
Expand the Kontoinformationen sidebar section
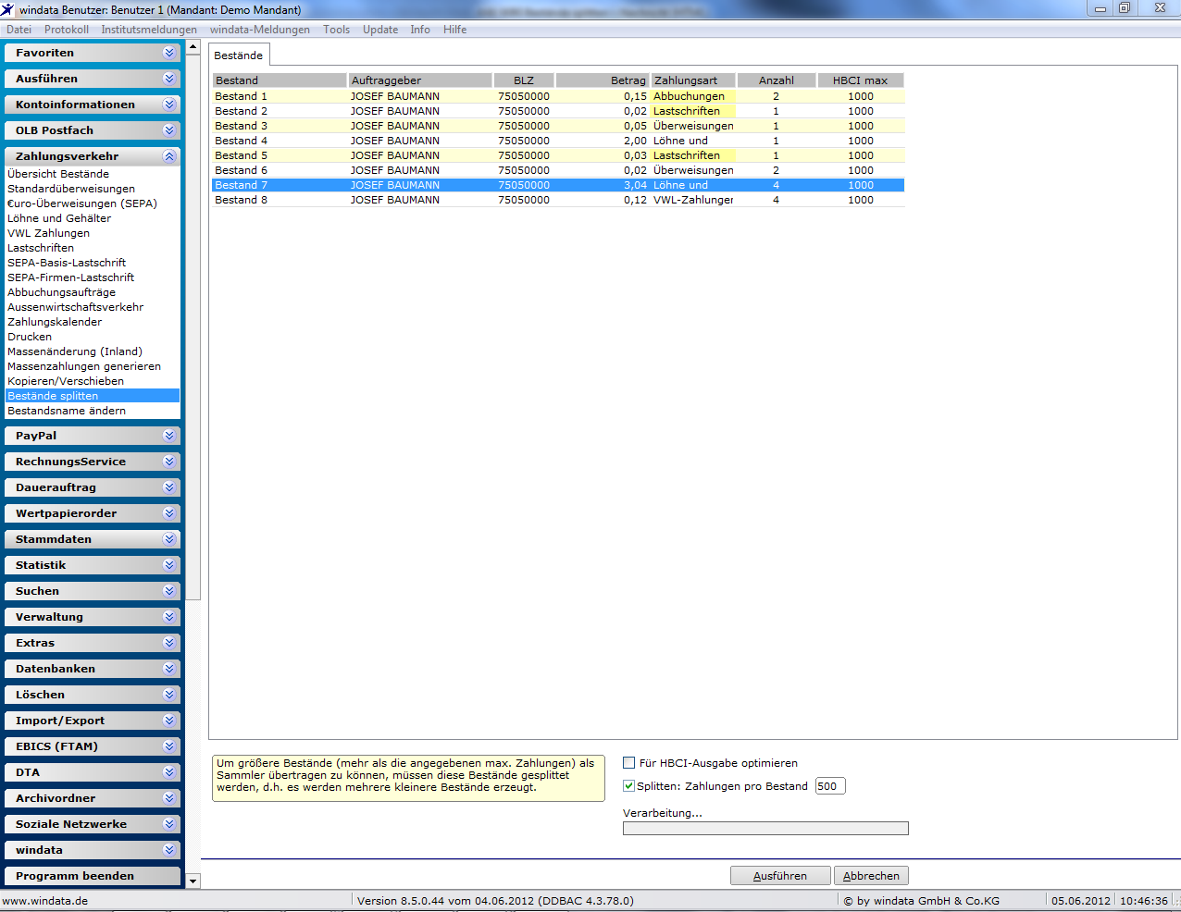[x=92, y=105]
